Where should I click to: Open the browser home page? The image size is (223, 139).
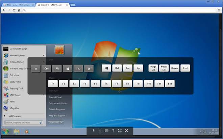tap(19, 10)
